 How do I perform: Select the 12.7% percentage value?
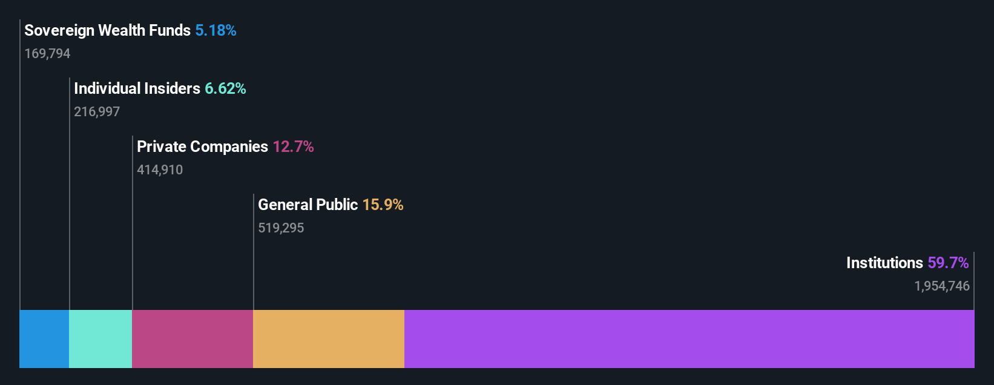[293, 146]
